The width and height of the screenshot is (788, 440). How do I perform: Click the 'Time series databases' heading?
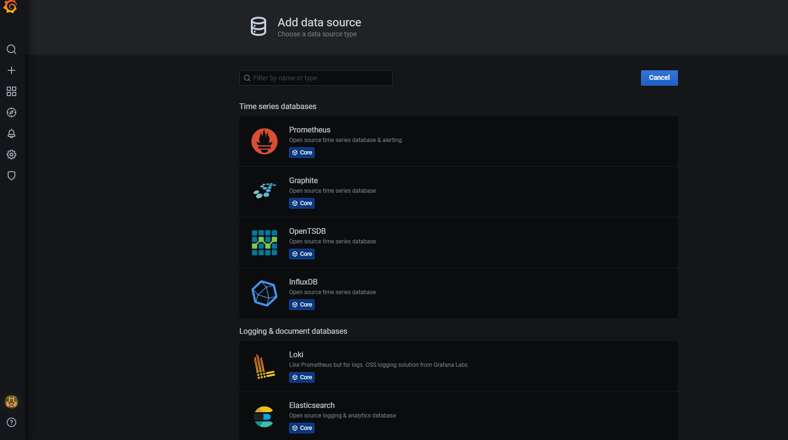[278, 106]
